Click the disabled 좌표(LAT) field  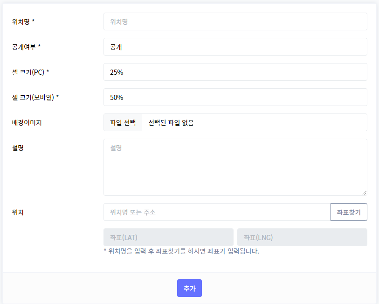tap(168, 237)
